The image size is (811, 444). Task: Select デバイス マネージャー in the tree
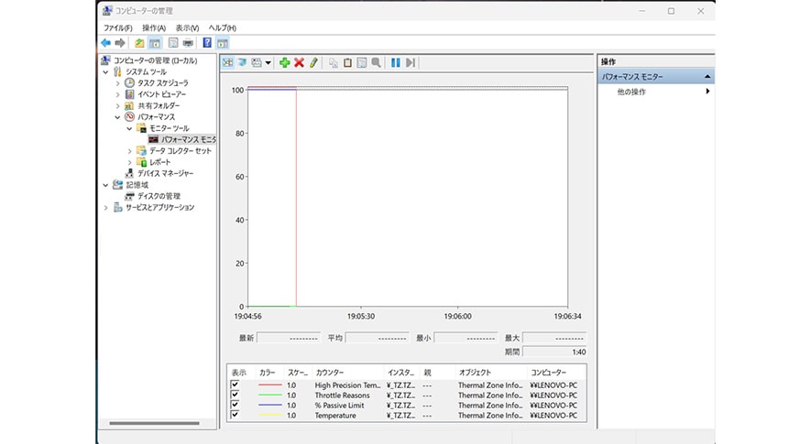point(165,173)
